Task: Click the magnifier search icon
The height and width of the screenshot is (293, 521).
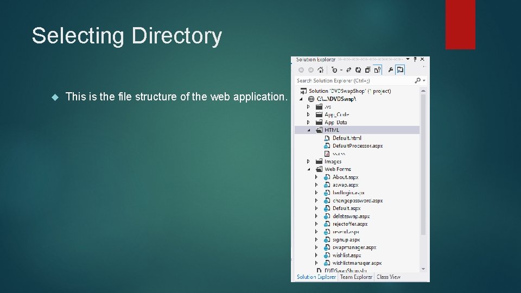Action: point(418,80)
